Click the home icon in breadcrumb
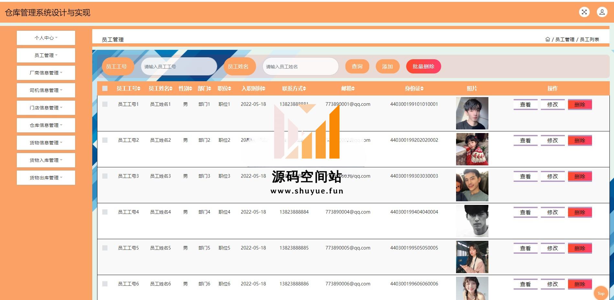 (x=547, y=39)
